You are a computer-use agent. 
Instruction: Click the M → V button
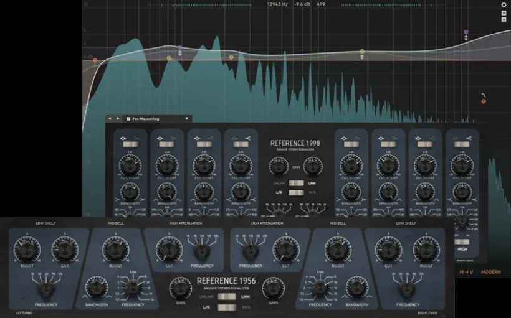point(466,272)
